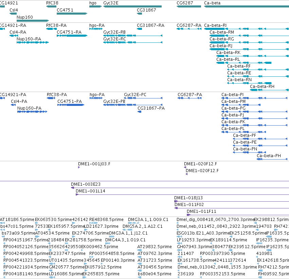Select the DME1-003E23 clone line
Image resolution: width=289 pixels, height=279 pixels.
tap(180, 188)
